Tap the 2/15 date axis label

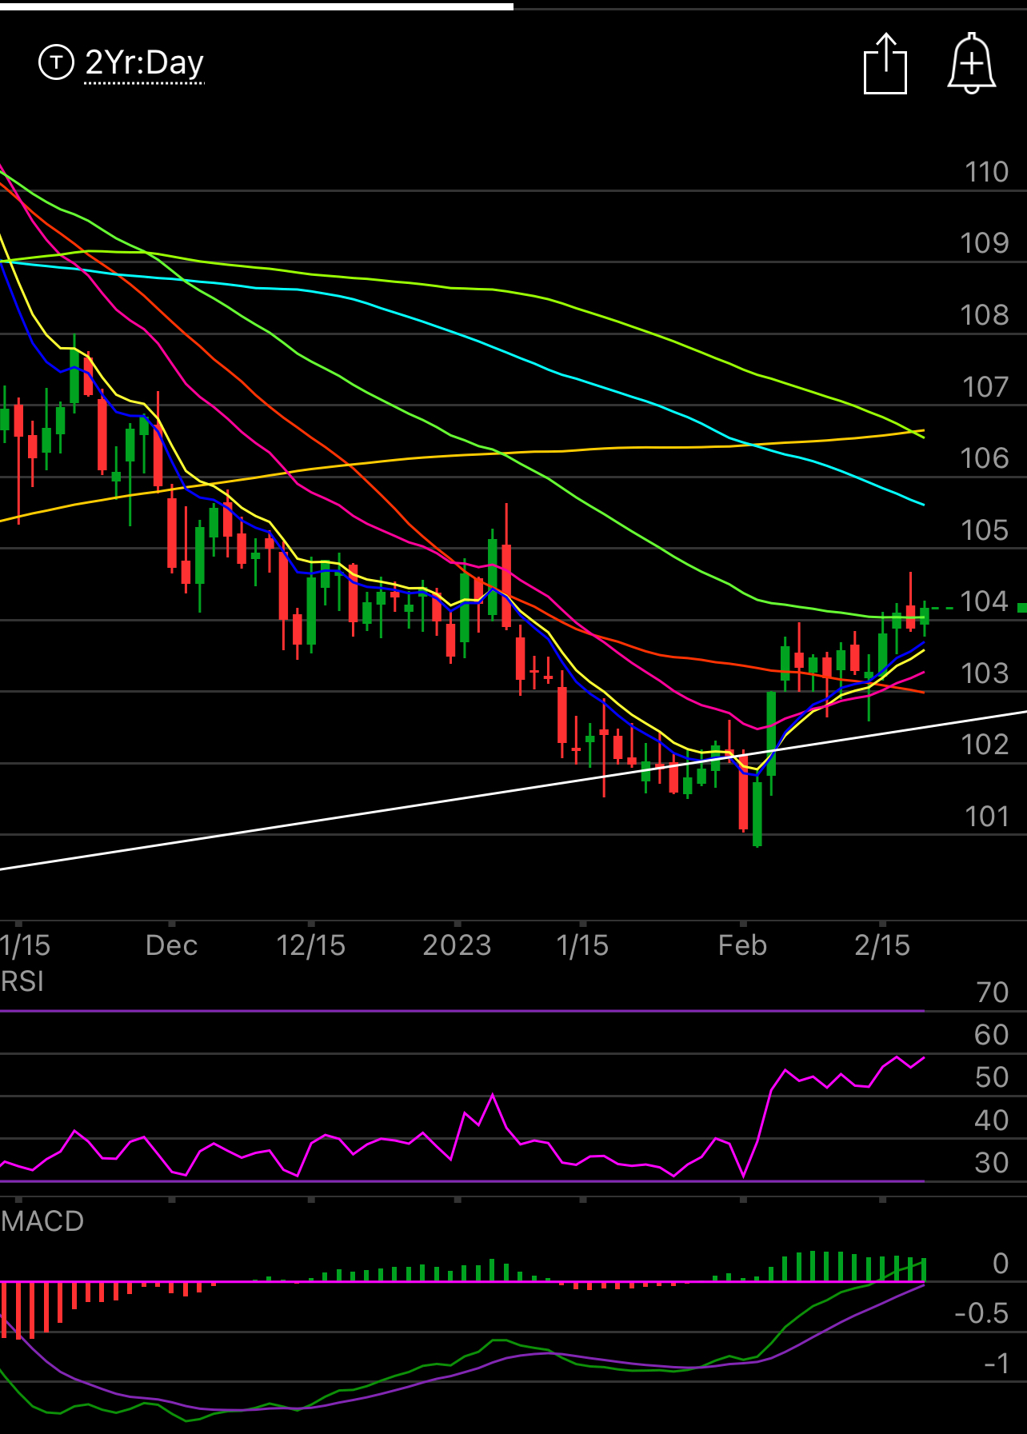pyautogui.click(x=882, y=945)
